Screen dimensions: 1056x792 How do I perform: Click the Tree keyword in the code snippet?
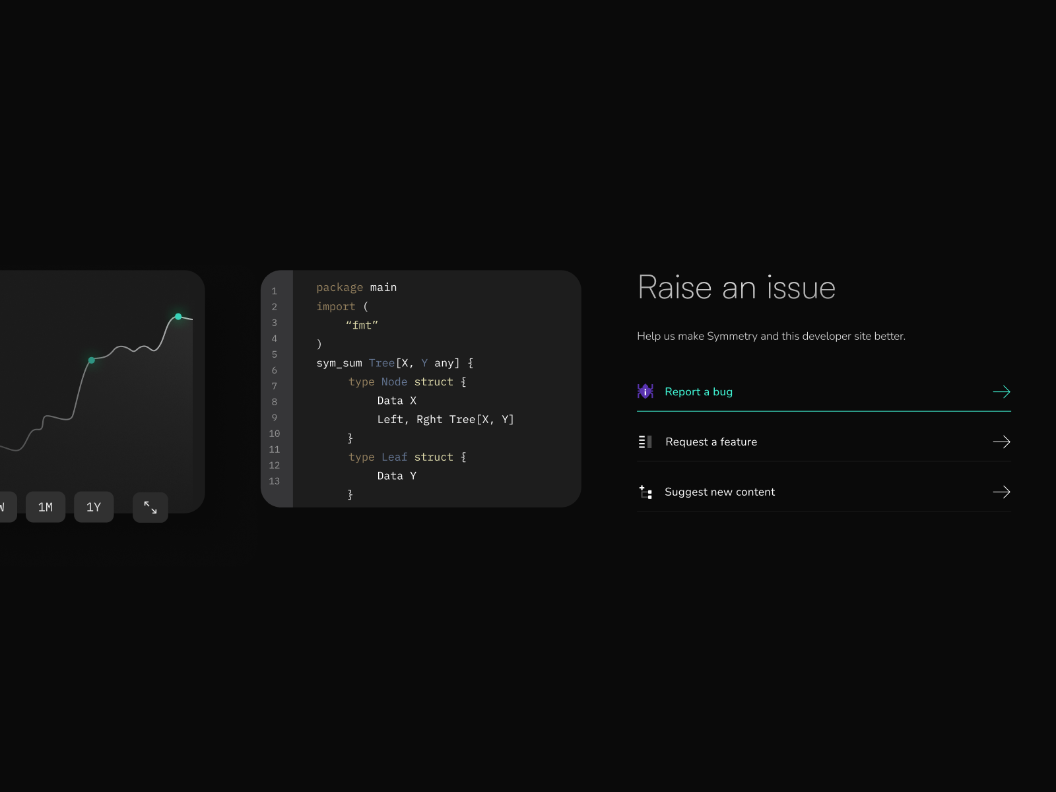[x=382, y=363]
